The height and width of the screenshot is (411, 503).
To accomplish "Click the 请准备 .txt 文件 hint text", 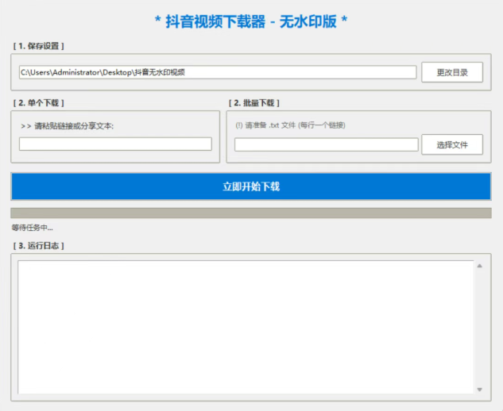I will click(290, 125).
